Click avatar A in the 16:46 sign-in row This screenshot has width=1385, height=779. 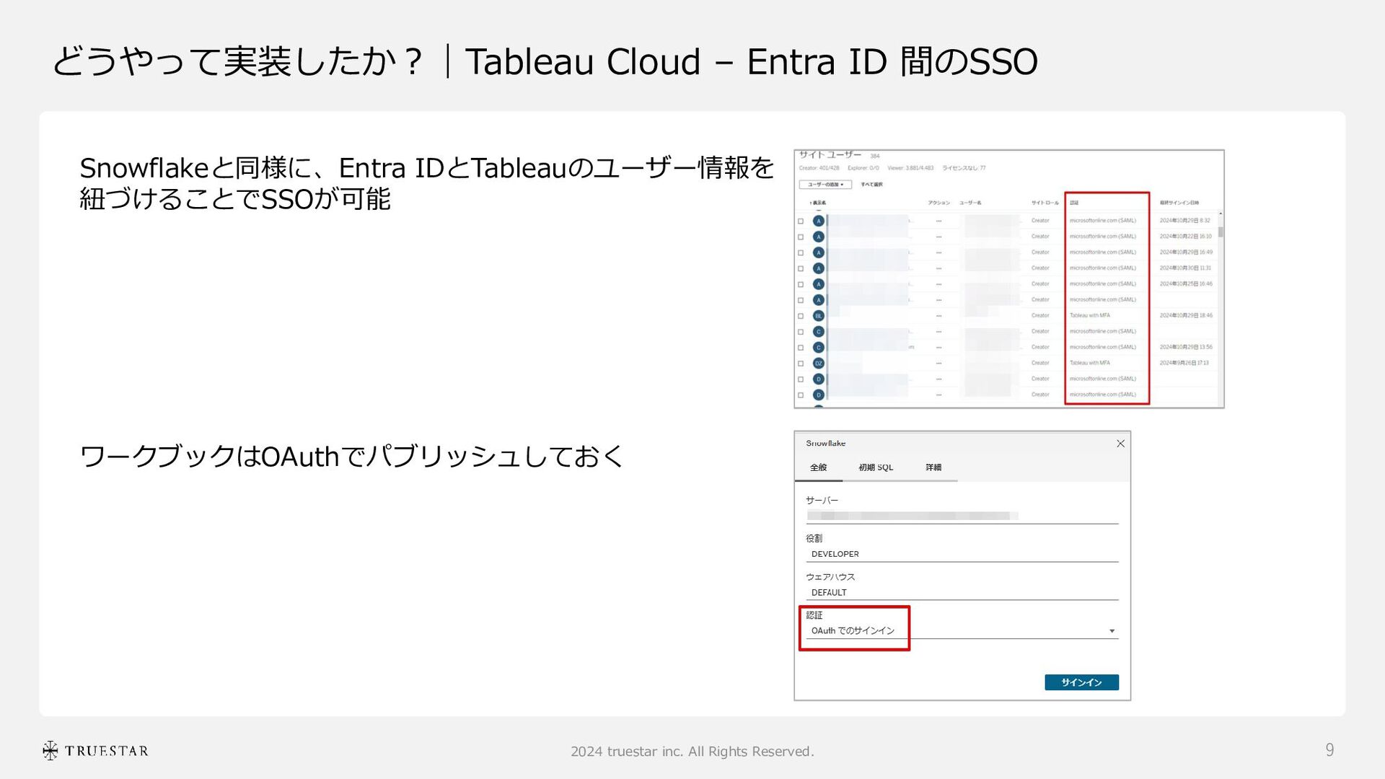tap(818, 284)
